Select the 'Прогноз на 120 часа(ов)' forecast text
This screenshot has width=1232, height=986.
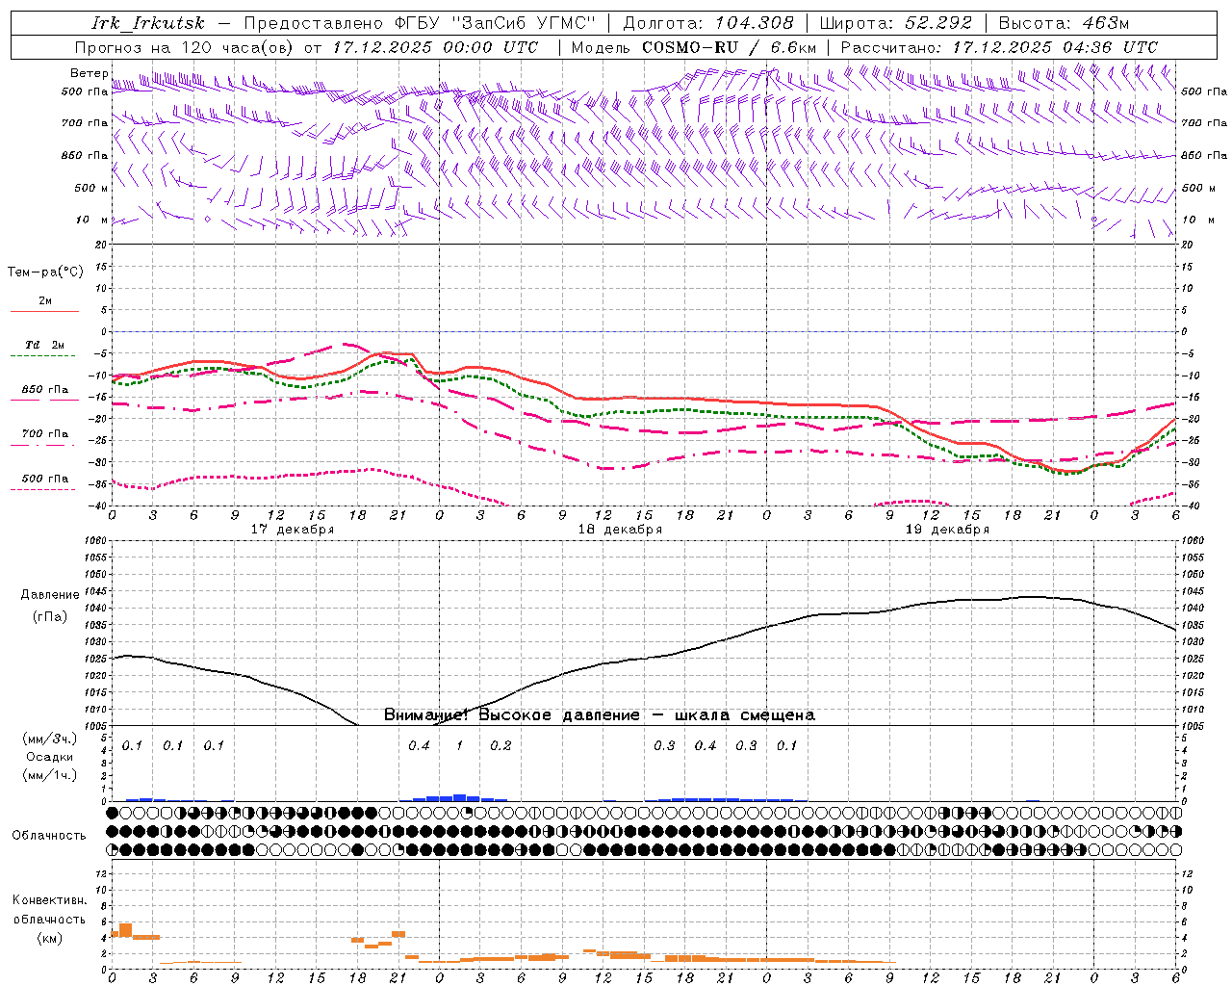pyautogui.click(x=185, y=47)
